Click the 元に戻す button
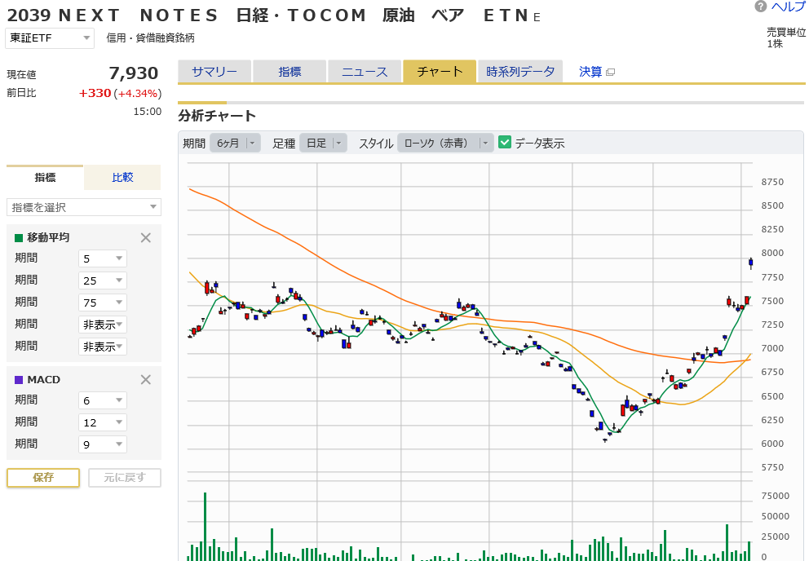Screen dimensions: 809x561 pos(125,477)
